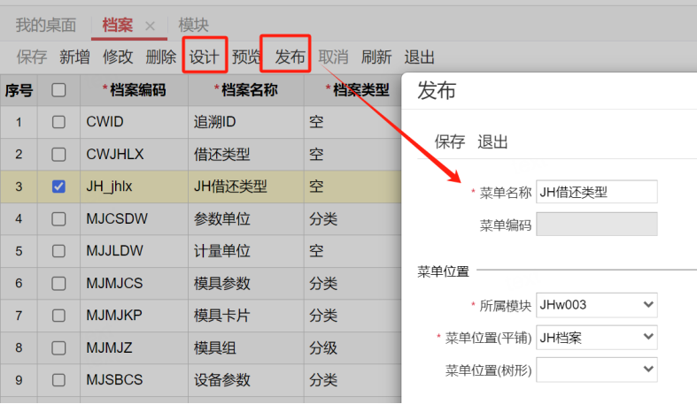Click the MJMJKP code cell

(x=135, y=316)
